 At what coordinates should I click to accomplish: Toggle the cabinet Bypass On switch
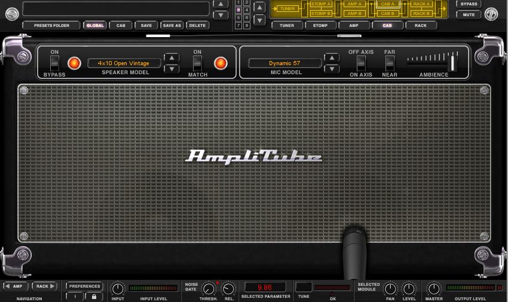[x=54, y=63]
